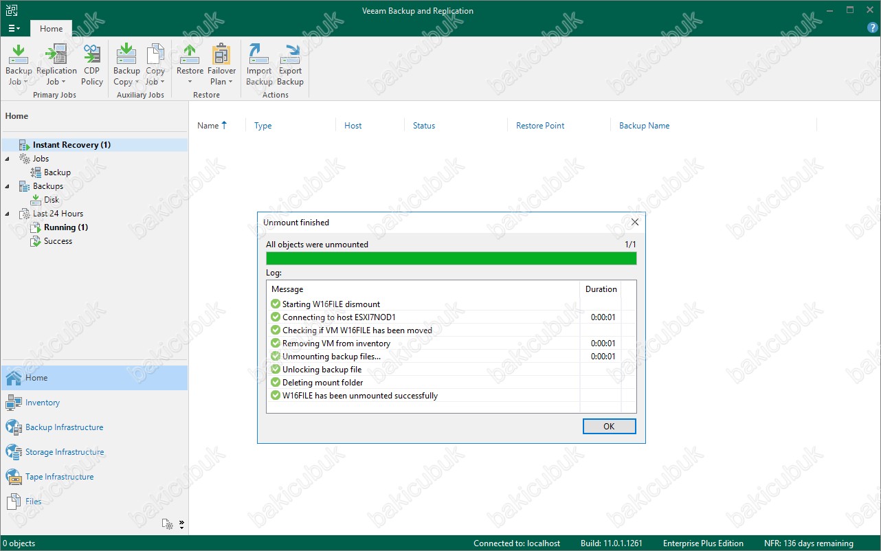Select the Success tree node

click(x=58, y=241)
